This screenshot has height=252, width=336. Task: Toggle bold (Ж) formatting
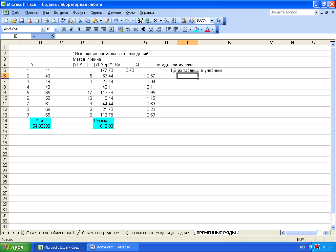tap(64, 29)
